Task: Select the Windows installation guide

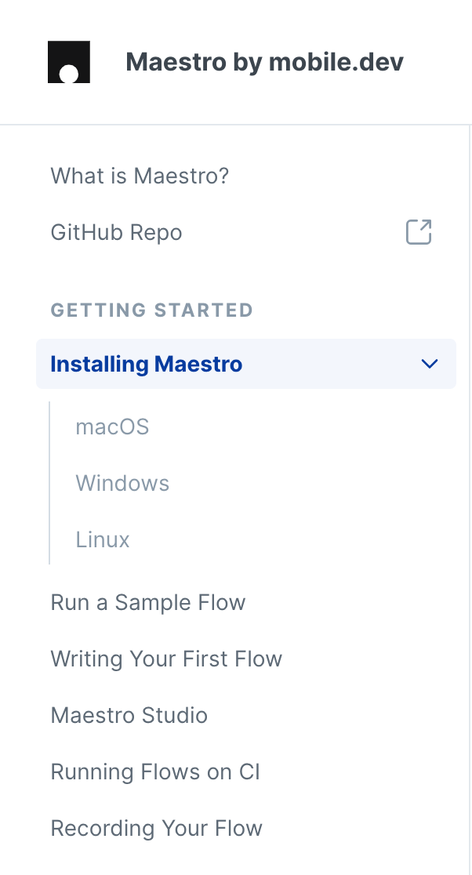Action: [122, 483]
